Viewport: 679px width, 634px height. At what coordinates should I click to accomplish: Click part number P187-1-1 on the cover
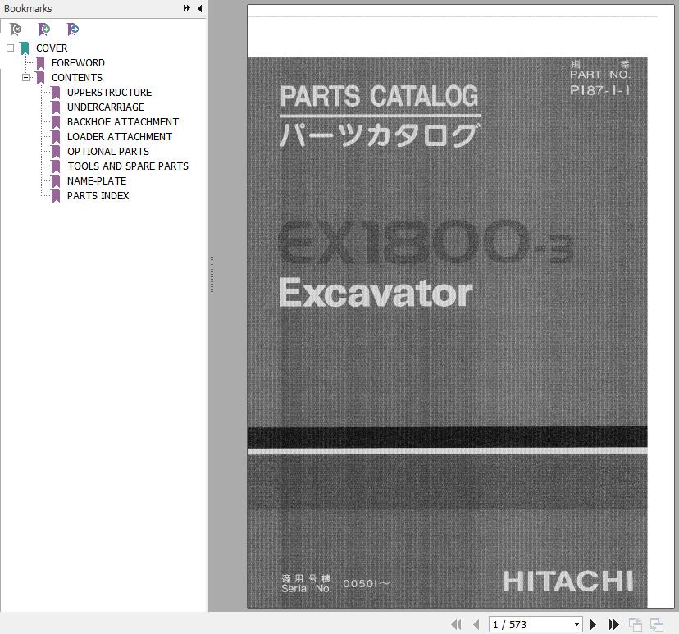(599, 90)
